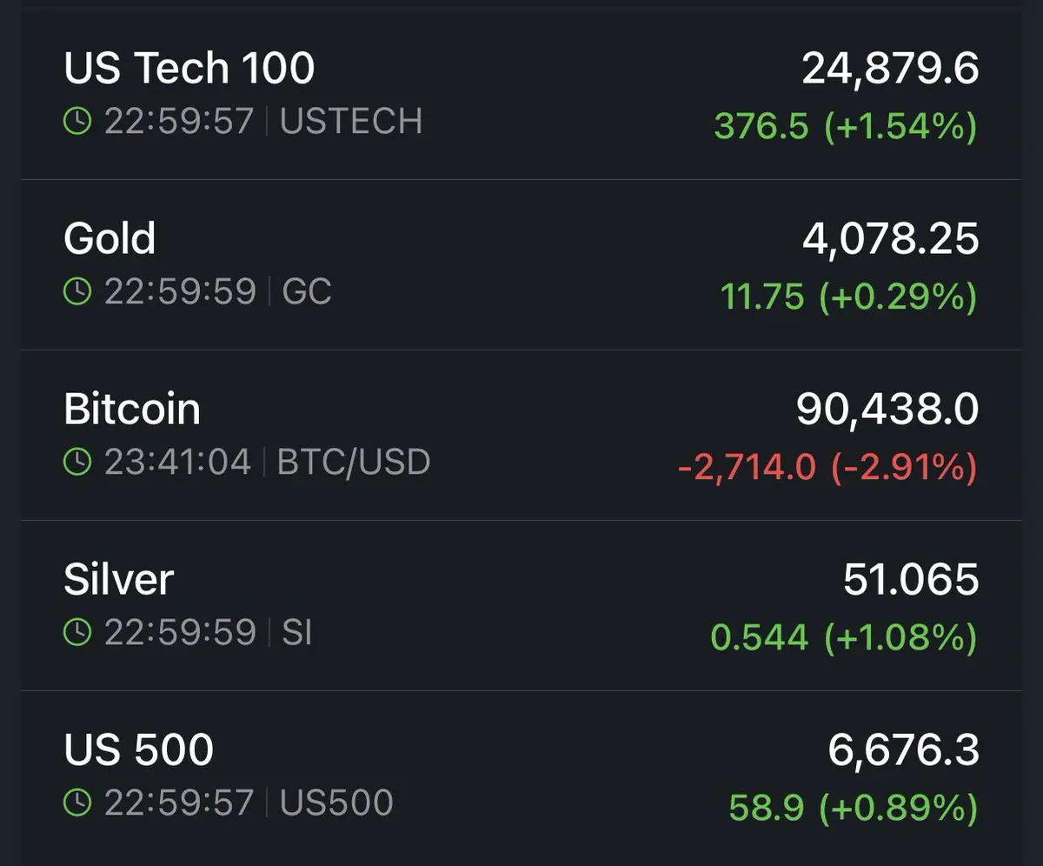The image size is (1043, 866).
Task: Select the Bitcoin watchlist entry
Action: pyautogui.click(x=521, y=436)
